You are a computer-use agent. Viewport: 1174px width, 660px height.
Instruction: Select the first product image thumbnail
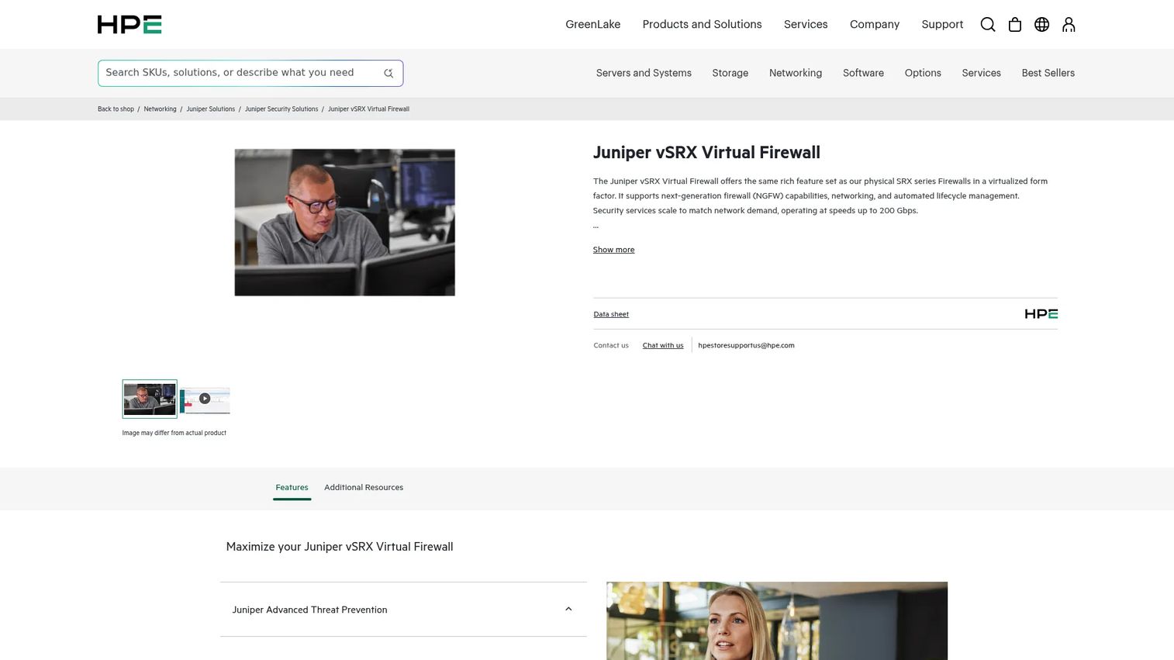(x=150, y=399)
